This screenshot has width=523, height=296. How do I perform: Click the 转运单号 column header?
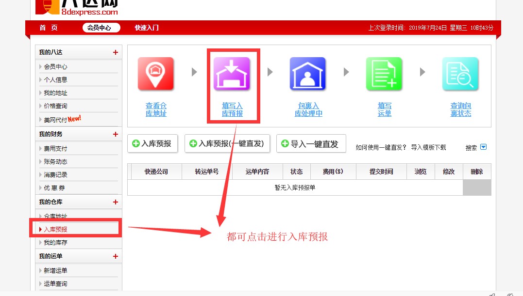pyautogui.click(x=207, y=171)
